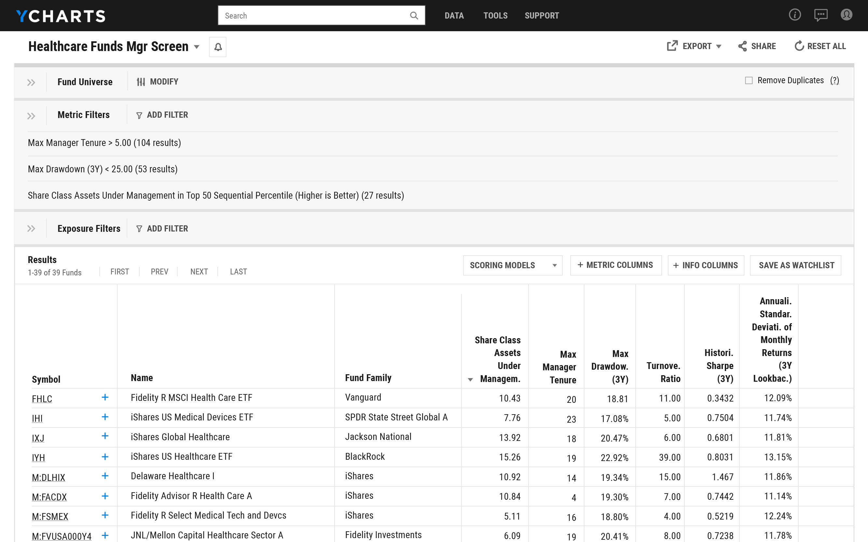Screen dimensions: 868x542
Task: Enable the Remove Duplicates checkbox
Action: [x=749, y=80]
